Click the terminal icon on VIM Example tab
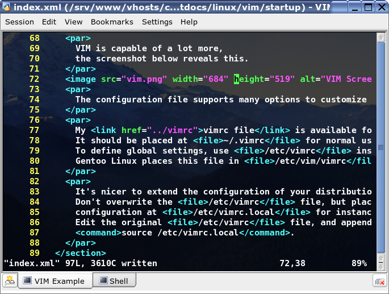Viewport: 389px width, 294px height. (27, 280)
